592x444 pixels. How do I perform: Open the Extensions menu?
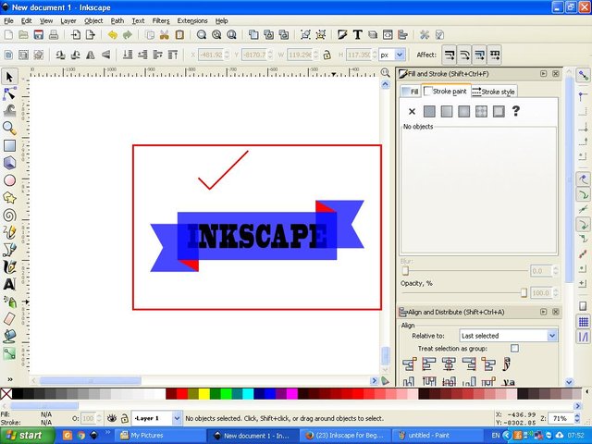click(192, 20)
